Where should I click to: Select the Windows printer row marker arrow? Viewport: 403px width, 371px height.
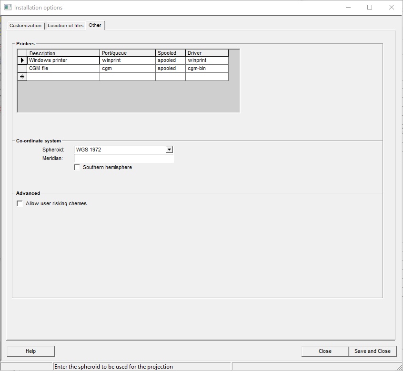(22, 60)
